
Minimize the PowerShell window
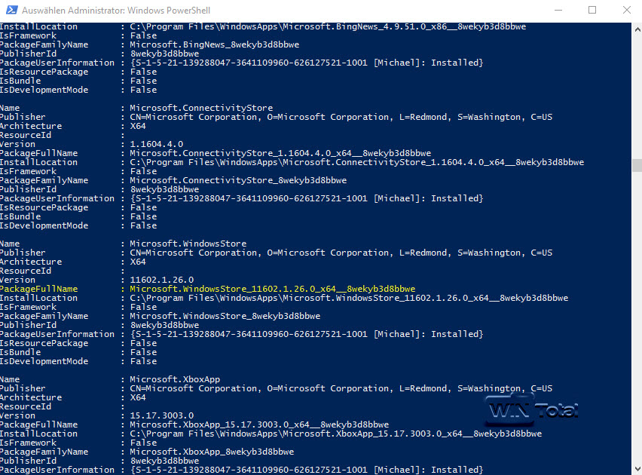pyautogui.click(x=558, y=10)
